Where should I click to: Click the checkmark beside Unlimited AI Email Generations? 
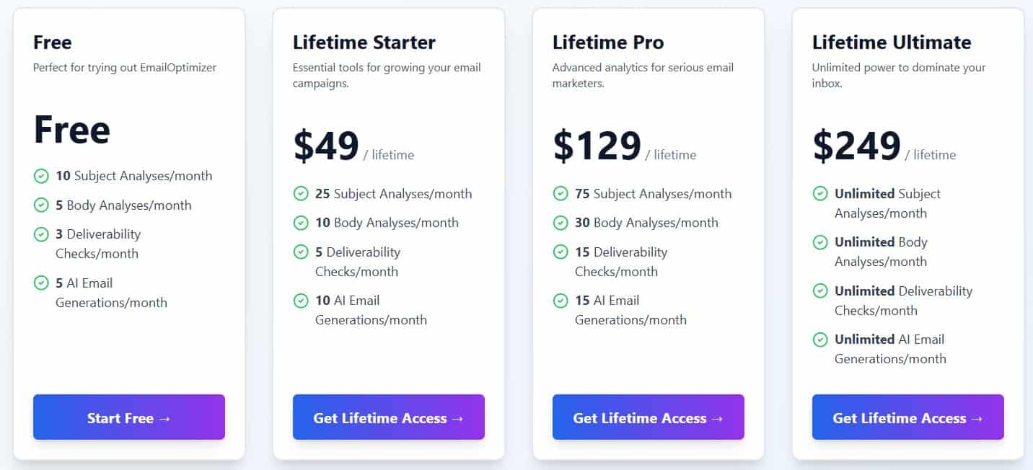[x=820, y=340]
